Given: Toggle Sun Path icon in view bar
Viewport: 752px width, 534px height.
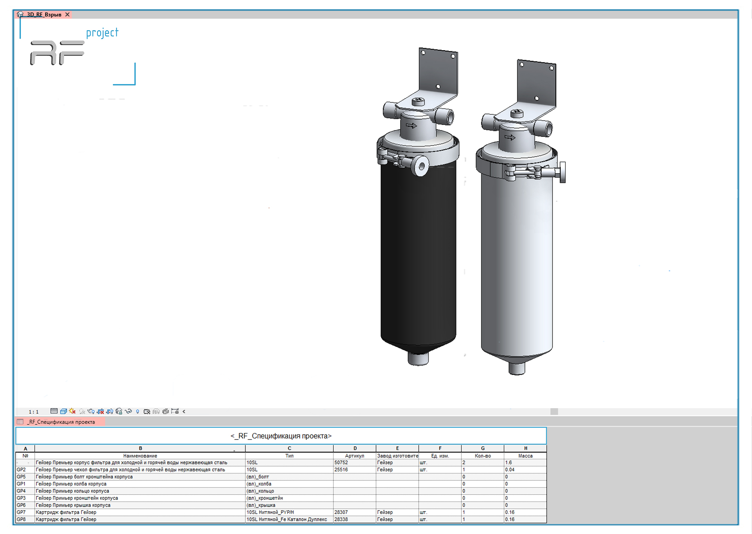Looking at the screenshot, I should [72, 411].
